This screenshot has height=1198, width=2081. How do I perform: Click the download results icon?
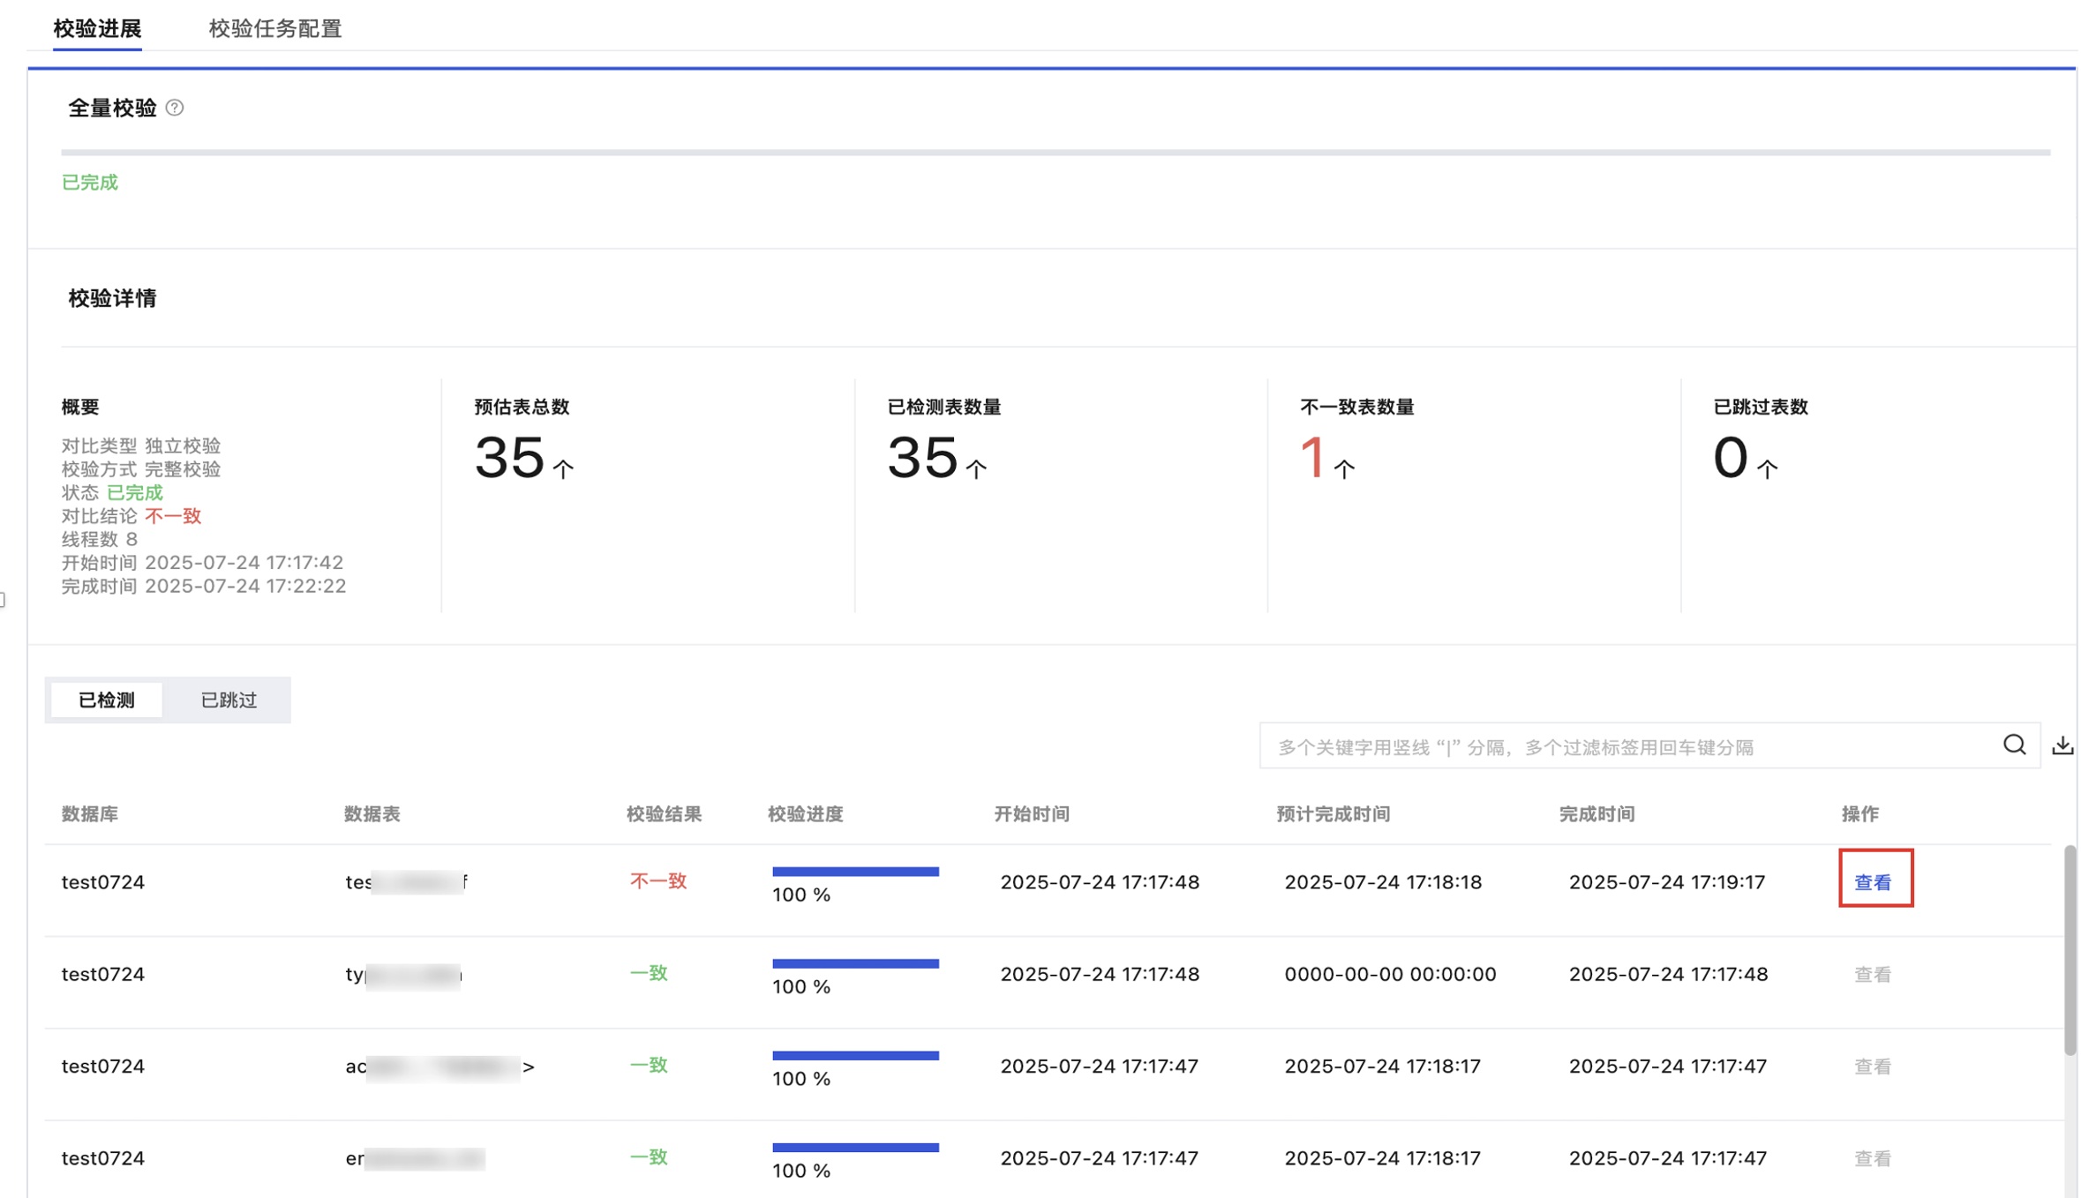coord(2062,745)
